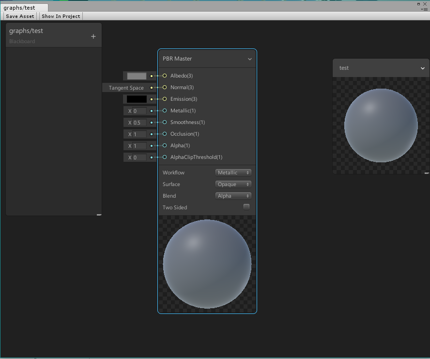
Task: Click the graphs/test Blackboard title
Action: (26, 31)
